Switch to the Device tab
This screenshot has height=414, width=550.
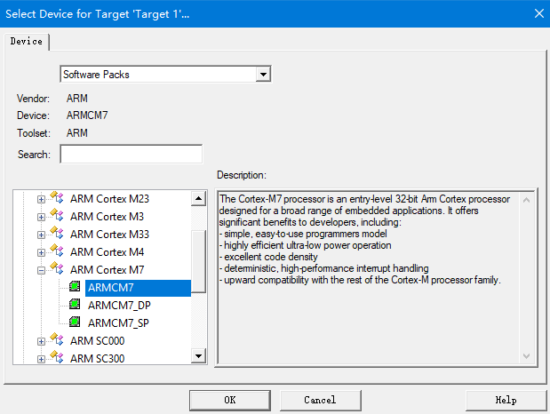click(x=27, y=42)
